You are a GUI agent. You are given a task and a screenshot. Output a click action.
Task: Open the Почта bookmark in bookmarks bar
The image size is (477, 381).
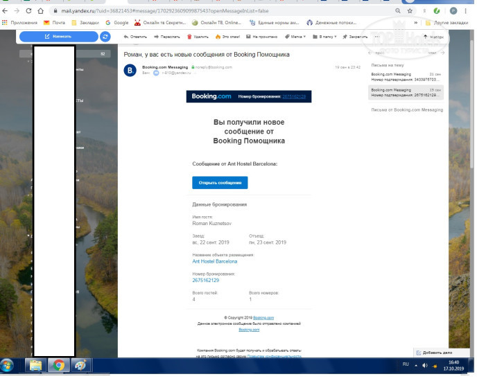pyautogui.click(x=55, y=22)
